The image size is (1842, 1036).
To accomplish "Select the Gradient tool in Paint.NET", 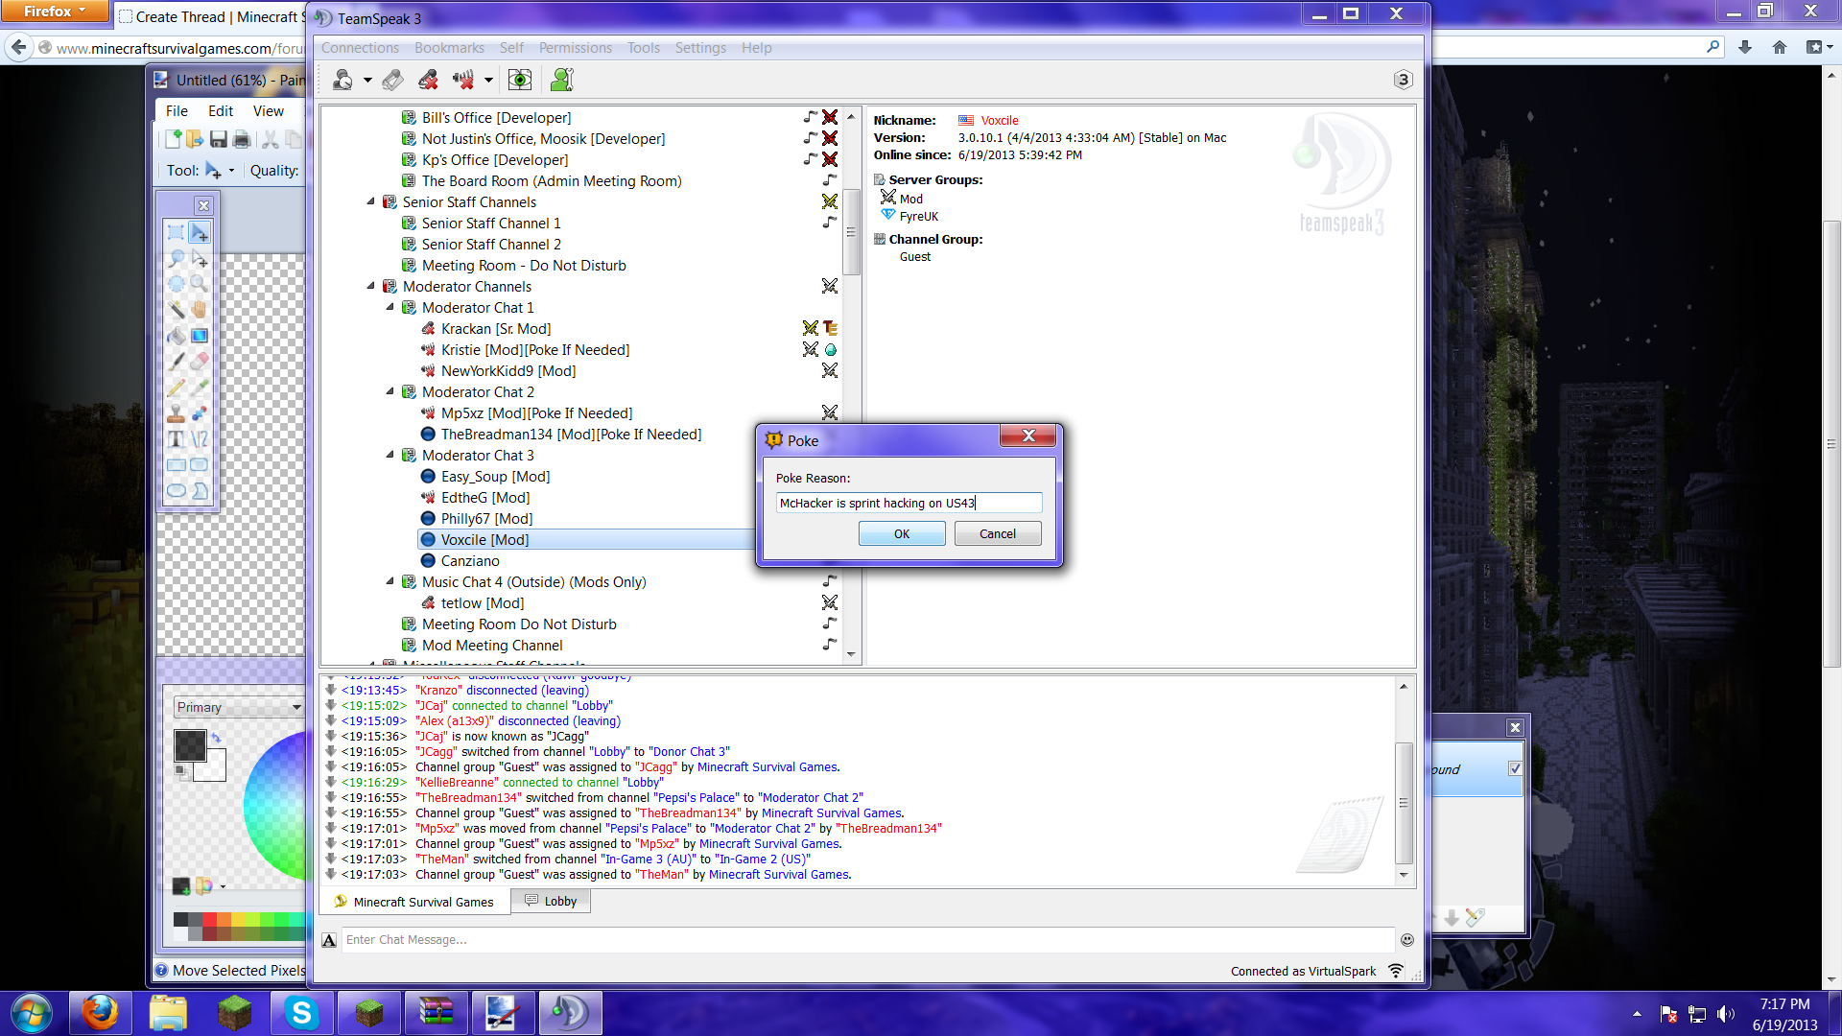I will click(200, 336).
